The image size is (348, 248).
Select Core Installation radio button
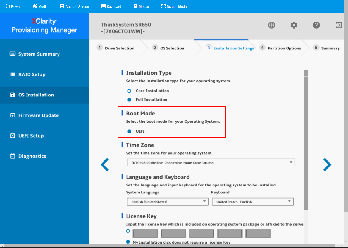129,91
